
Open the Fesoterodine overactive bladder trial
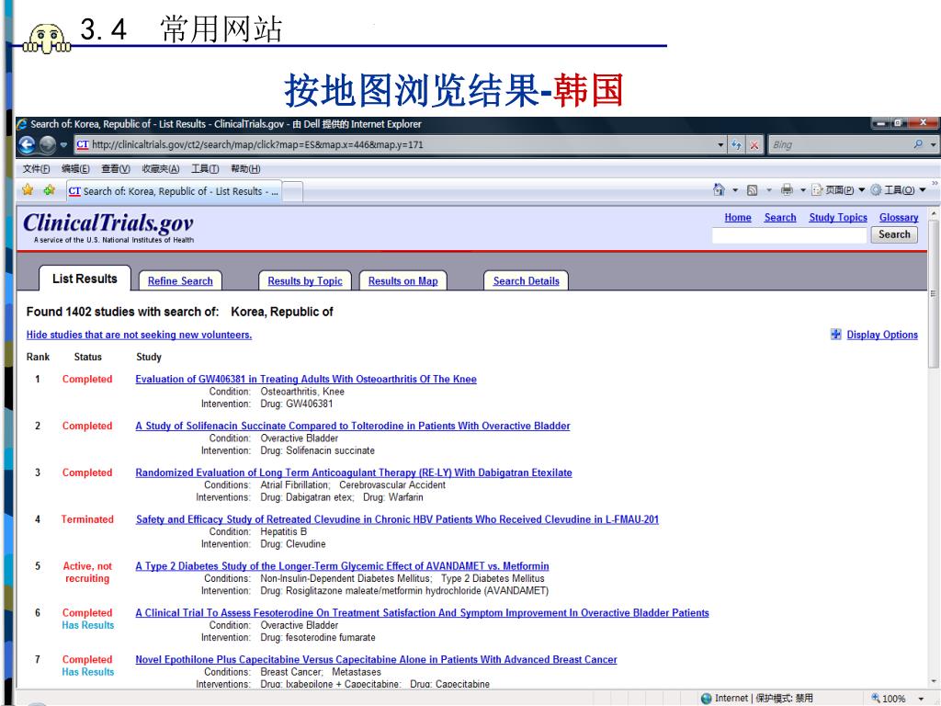[423, 613]
